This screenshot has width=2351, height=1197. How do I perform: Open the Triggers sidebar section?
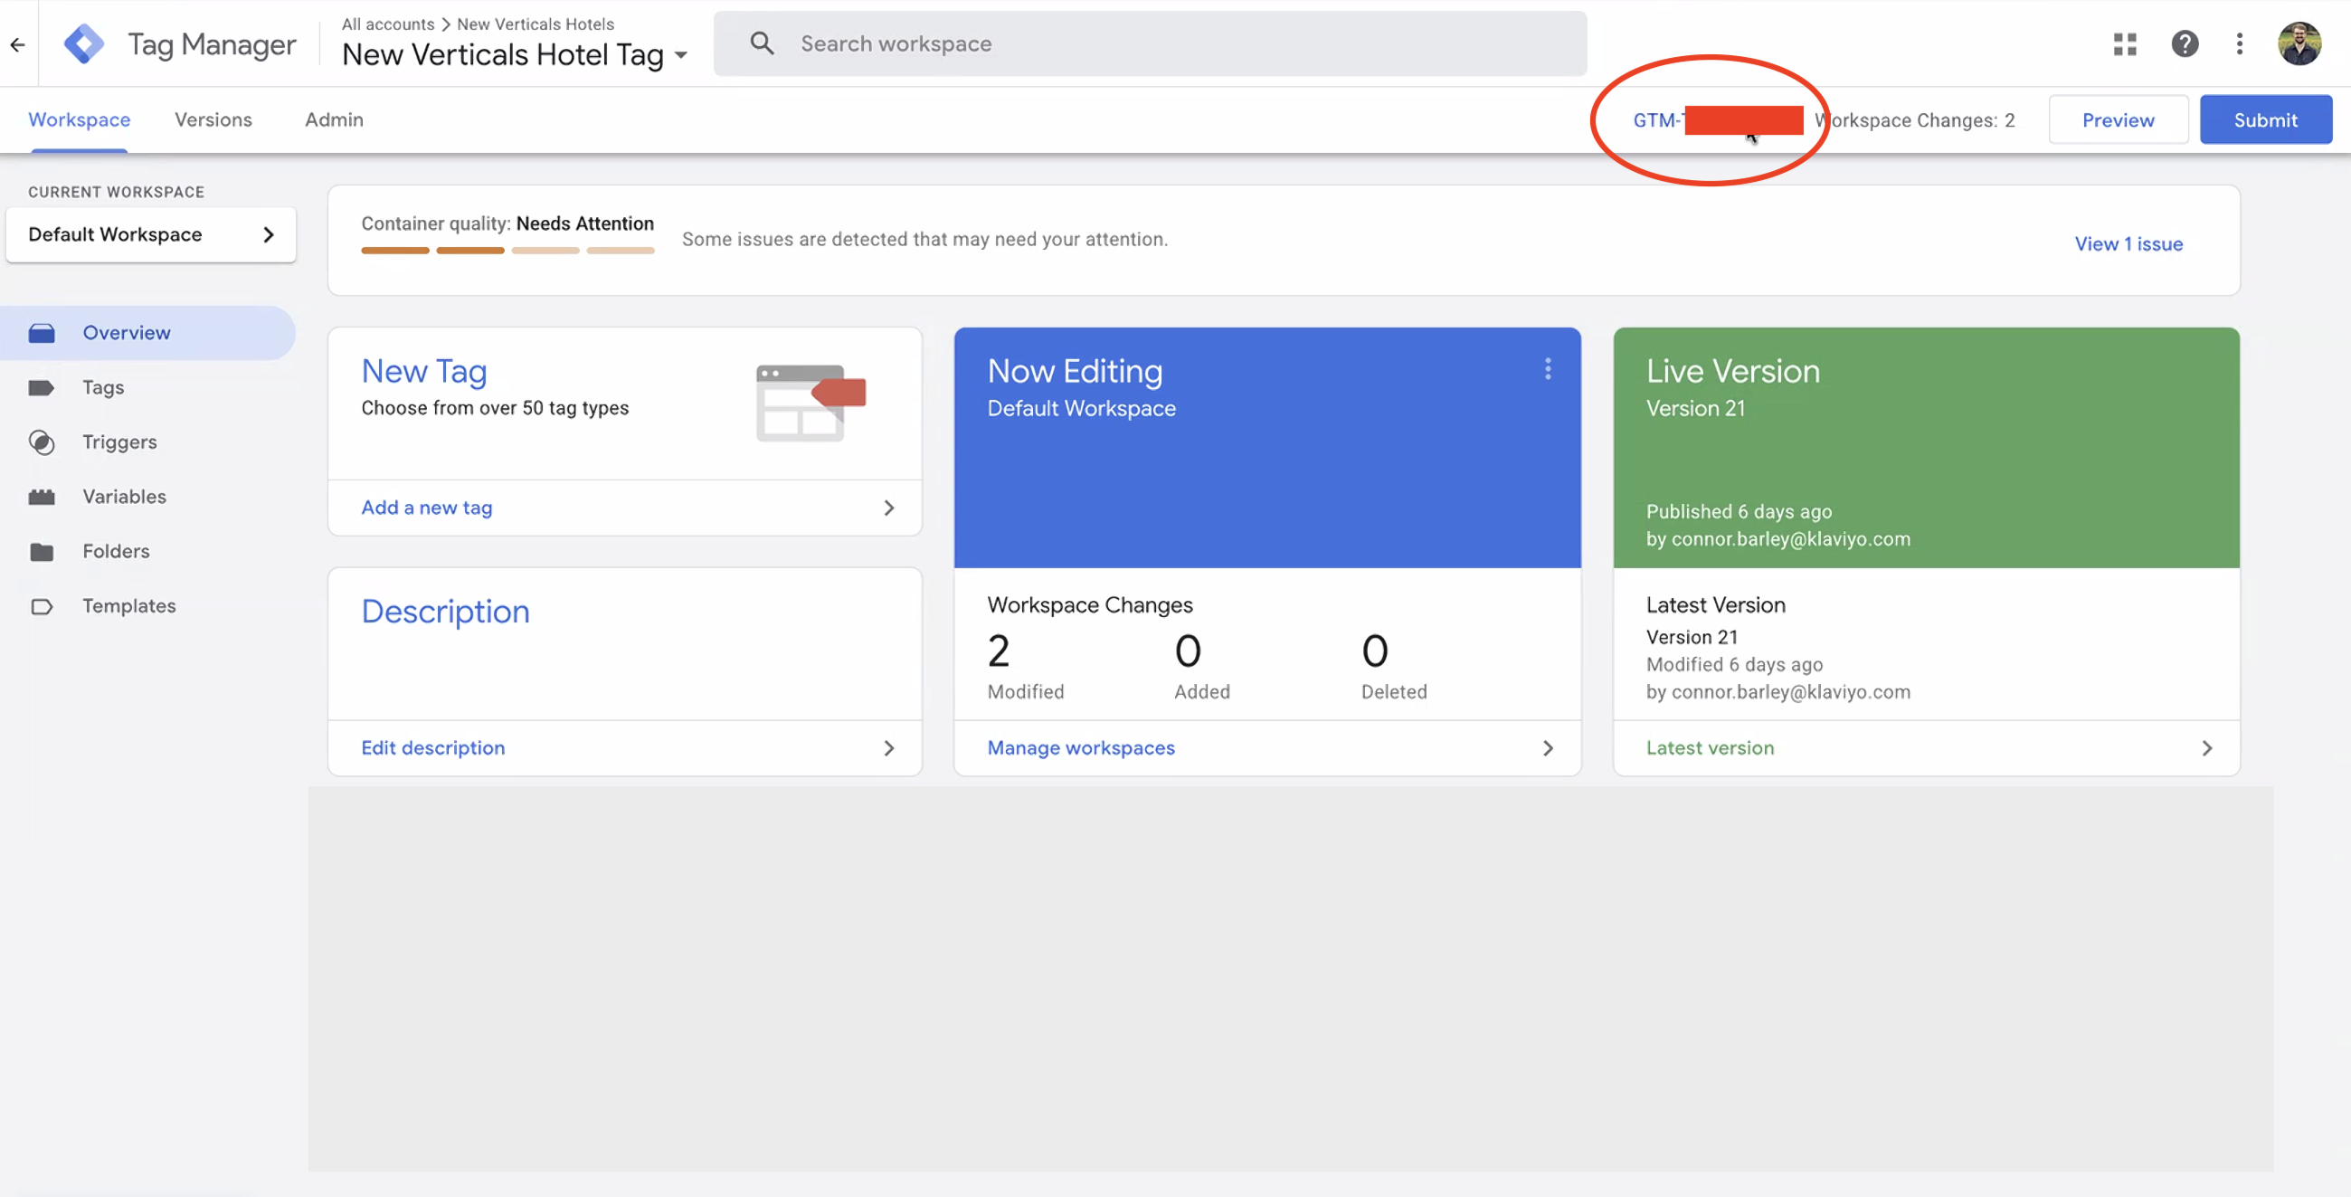click(x=119, y=442)
